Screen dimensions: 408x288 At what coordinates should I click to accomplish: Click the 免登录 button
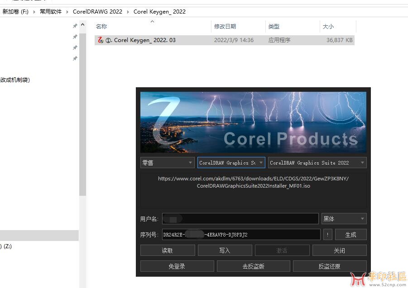[177, 266]
